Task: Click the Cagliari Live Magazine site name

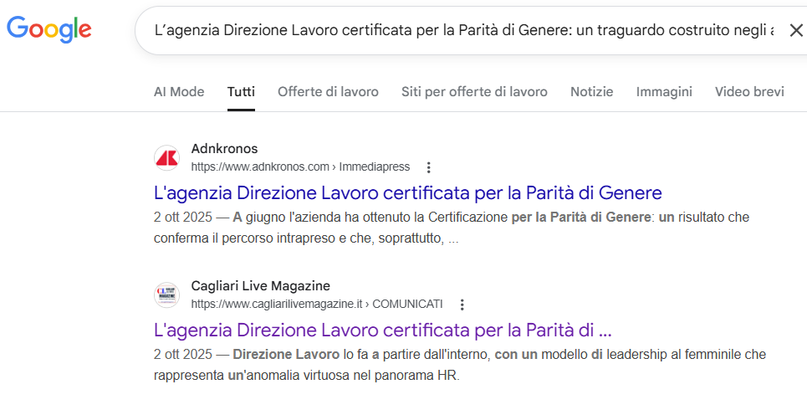Action: pos(260,286)
